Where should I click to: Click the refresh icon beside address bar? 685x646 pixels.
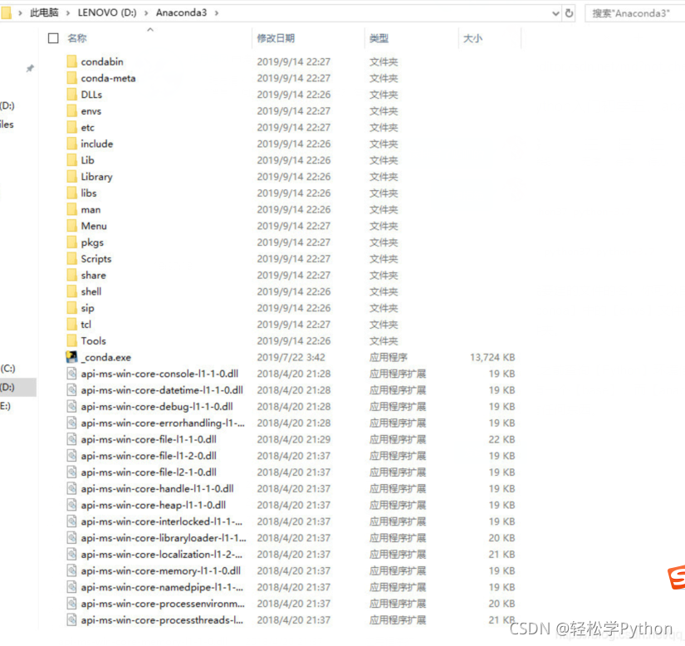569,13
